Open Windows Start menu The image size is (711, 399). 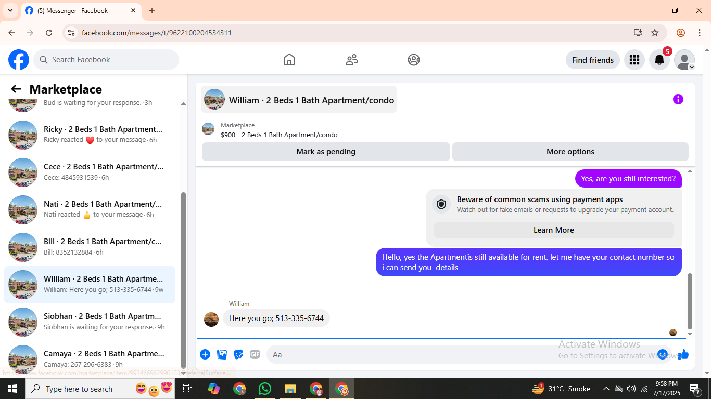click(x=12, y=389)
